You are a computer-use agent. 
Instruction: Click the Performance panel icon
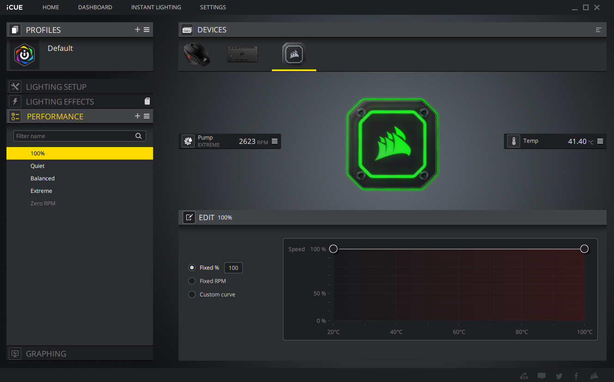[15, 116]
